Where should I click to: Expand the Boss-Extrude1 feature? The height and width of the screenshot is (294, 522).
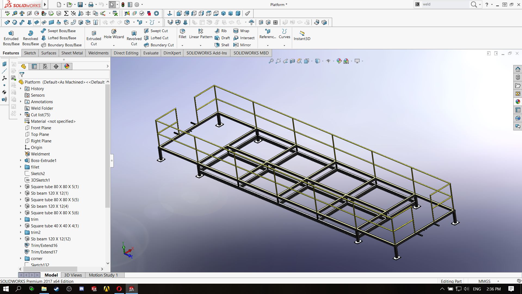(21, 160)
